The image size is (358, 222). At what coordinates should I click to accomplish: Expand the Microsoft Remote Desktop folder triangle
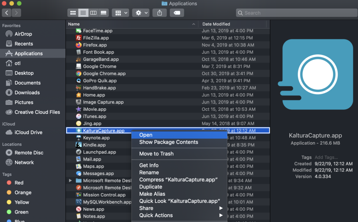pyautogui.click(x=70, y=180)
